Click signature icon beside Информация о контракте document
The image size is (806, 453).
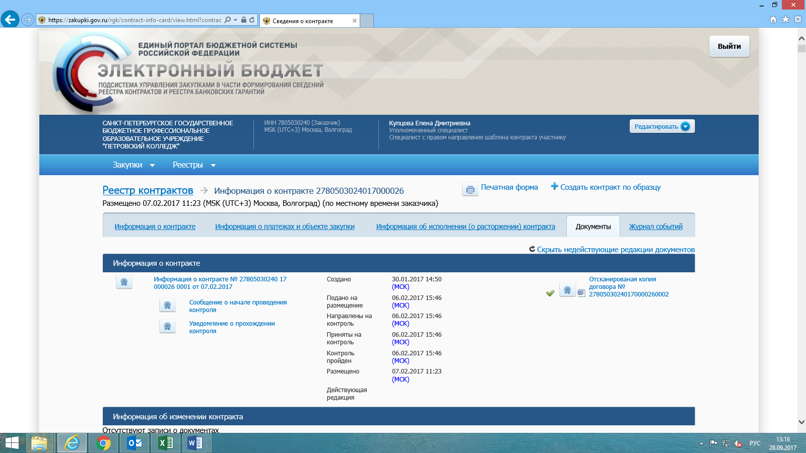pos(124,282)
